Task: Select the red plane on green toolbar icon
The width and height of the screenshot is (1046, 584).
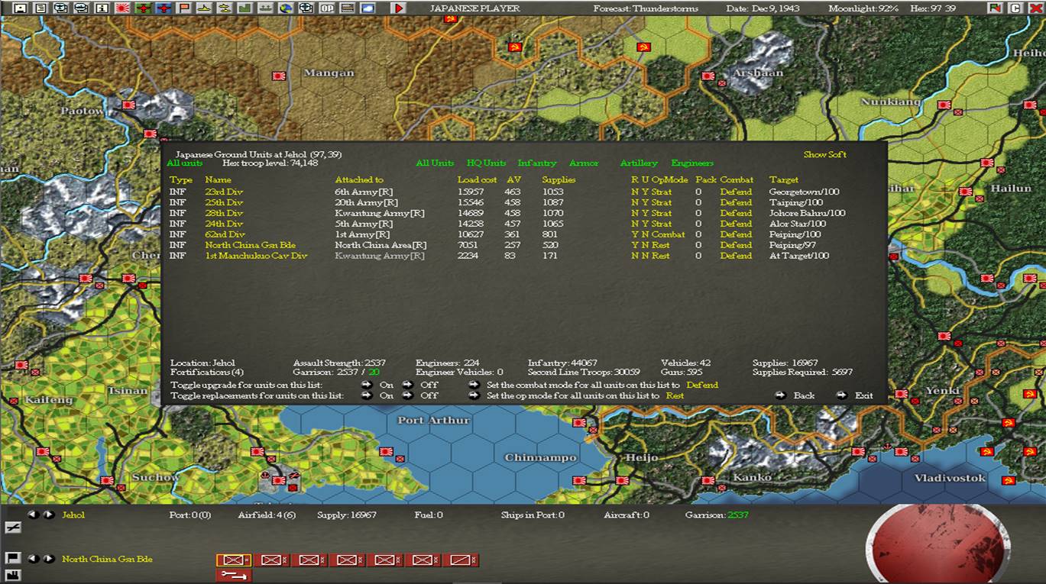Action: click(143, 8)
